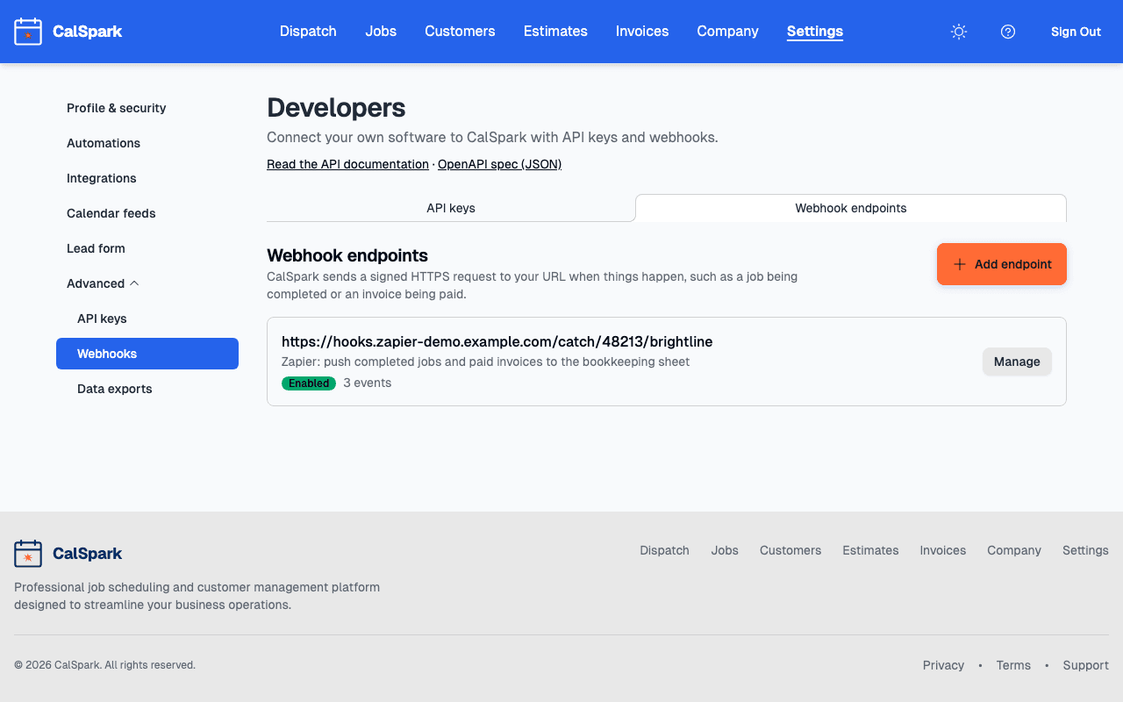Open the footer Company link
The width and height of the screenshot is (1123, 702).
pos(1014,550)
